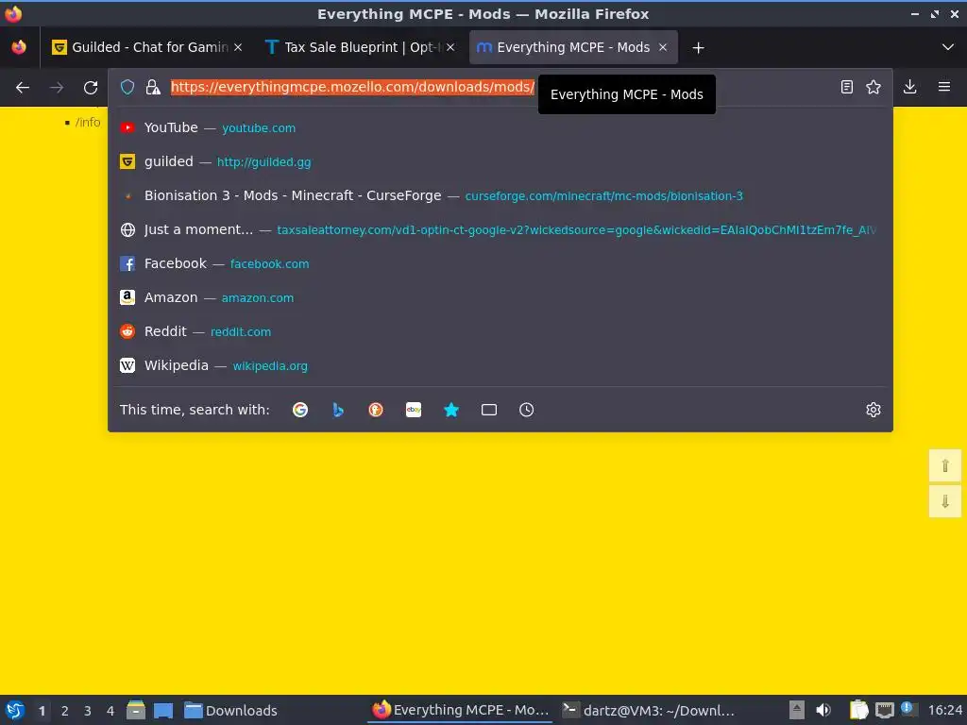Choose the Wikipedia suggestion
The image size is (967, 725).
500,365
